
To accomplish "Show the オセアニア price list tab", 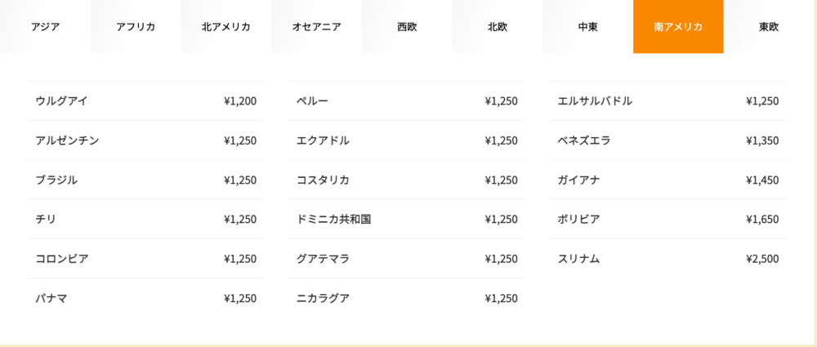I will [316, 27].
